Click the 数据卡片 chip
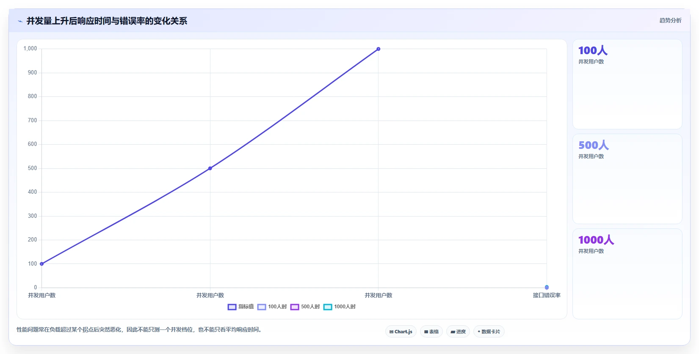This screenshot has width=699, height=354. click(489, 332)
